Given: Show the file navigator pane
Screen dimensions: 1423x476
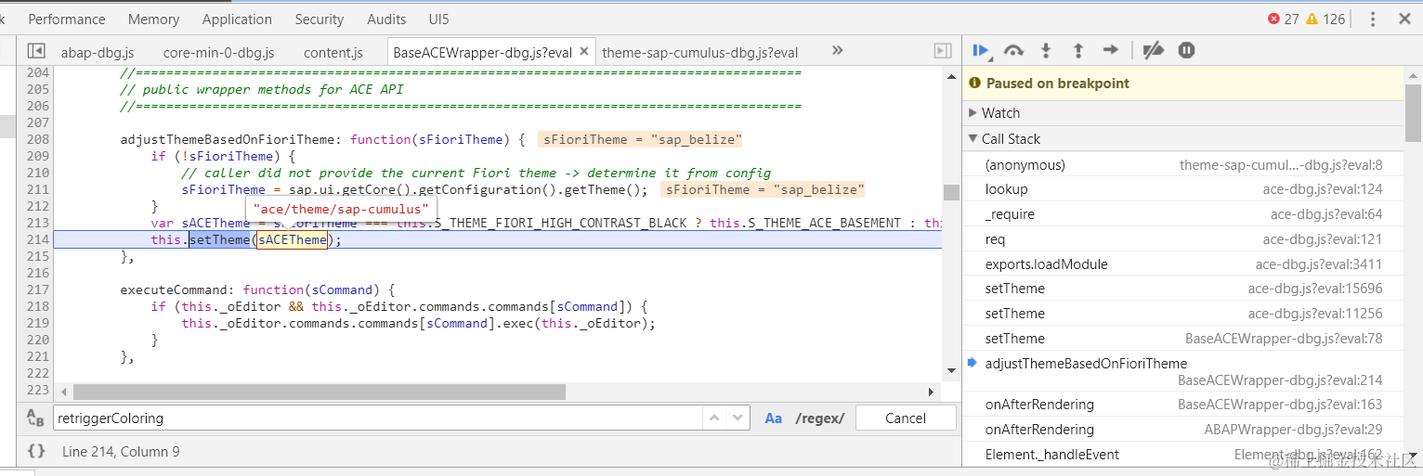Looking at the screenshot, I should [x=36, y=51].
